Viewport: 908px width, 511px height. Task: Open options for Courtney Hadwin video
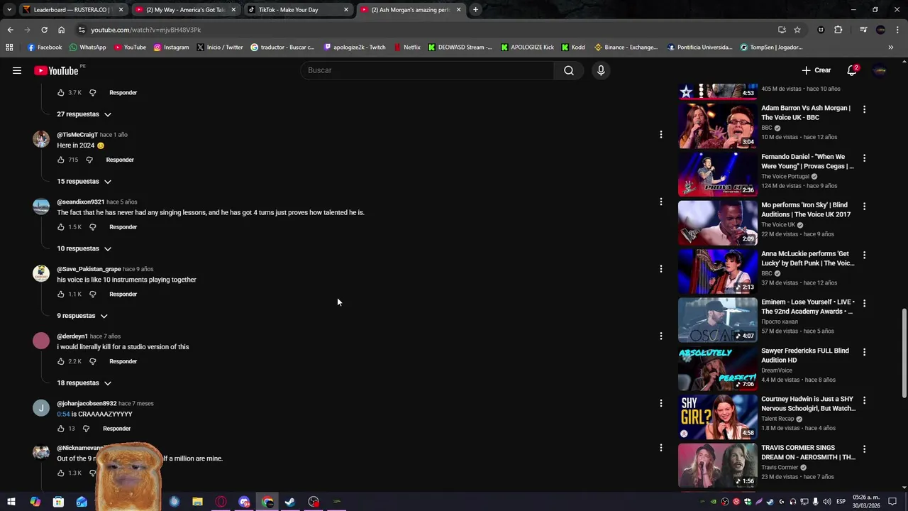pos(864,400)
